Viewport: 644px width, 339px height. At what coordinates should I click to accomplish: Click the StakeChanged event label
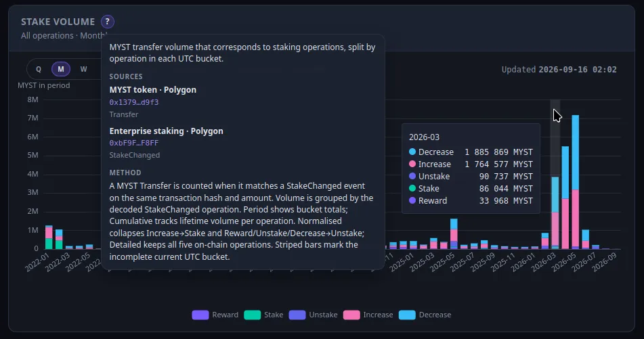click(135, 155)
